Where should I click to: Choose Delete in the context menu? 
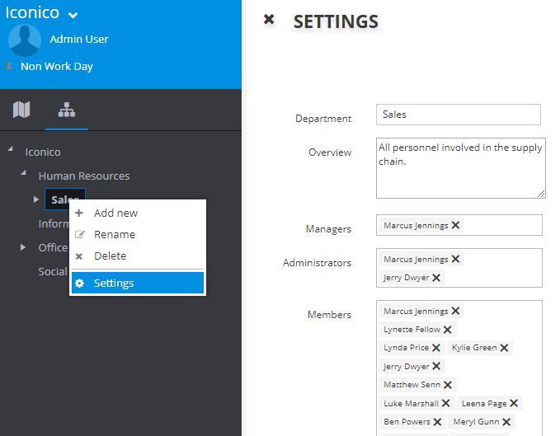pos(110,256)
